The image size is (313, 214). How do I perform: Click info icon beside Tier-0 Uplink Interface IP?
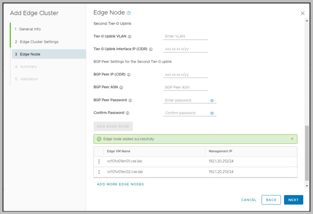point(151,49)
